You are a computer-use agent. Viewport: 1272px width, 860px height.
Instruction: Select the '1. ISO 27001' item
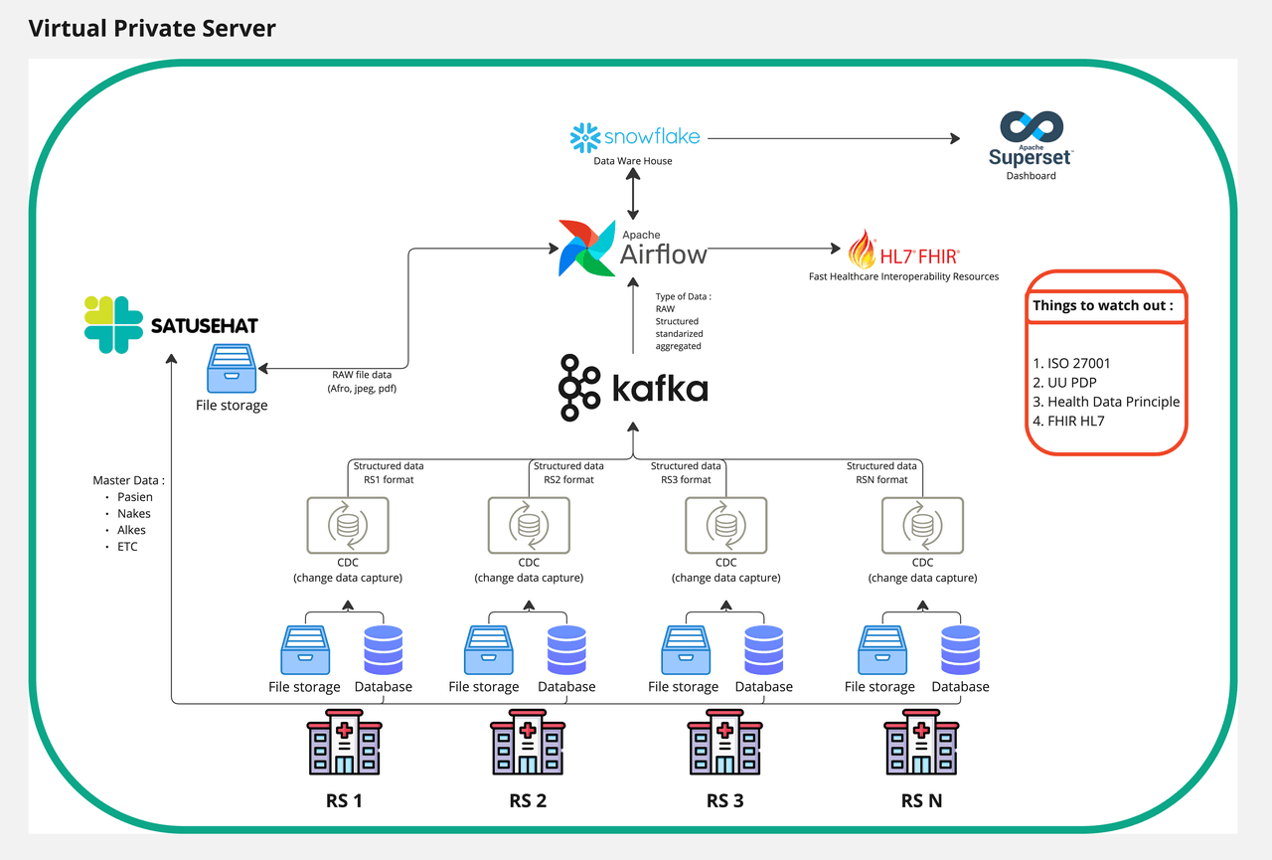tap(1071, 364)
